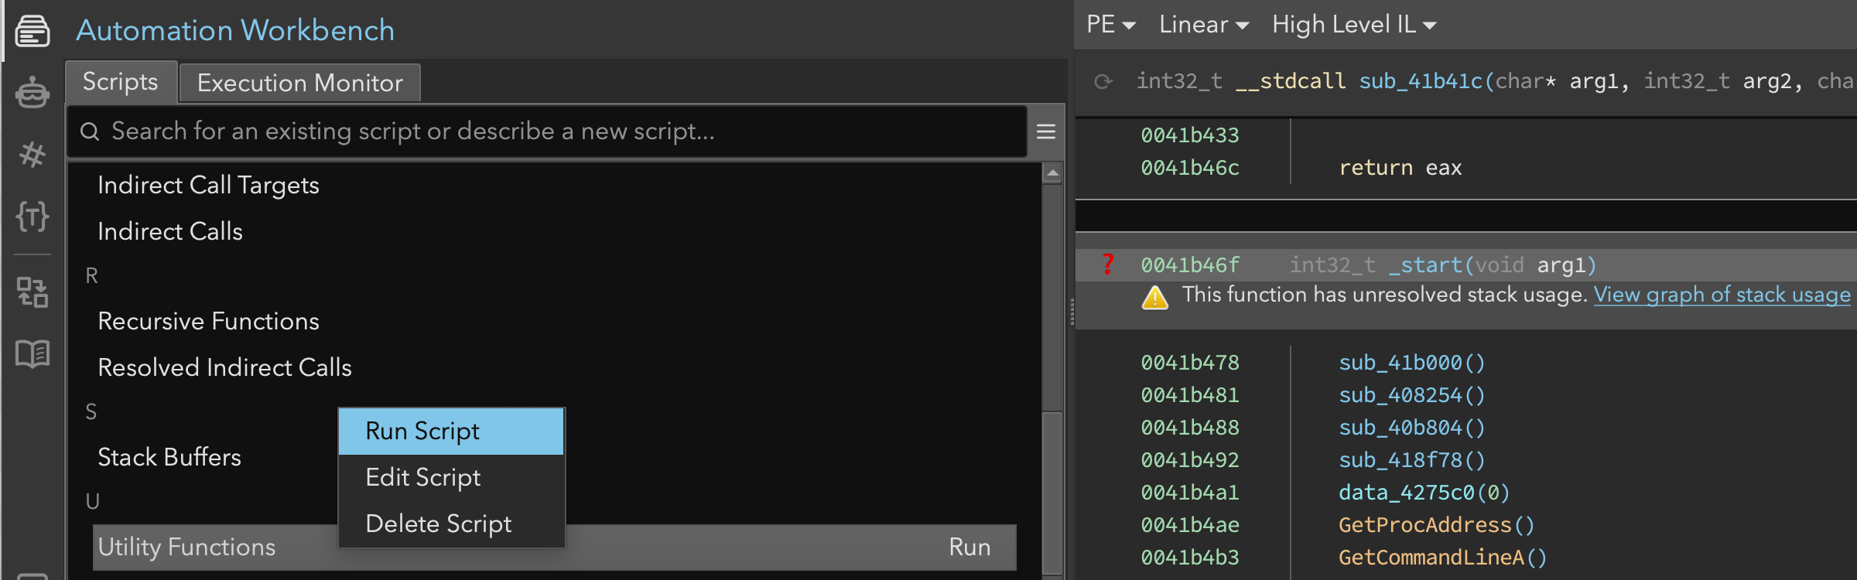Open the Linear view type dropdown
This screenshot has width=1857, height=580.
pos(1203,25)
